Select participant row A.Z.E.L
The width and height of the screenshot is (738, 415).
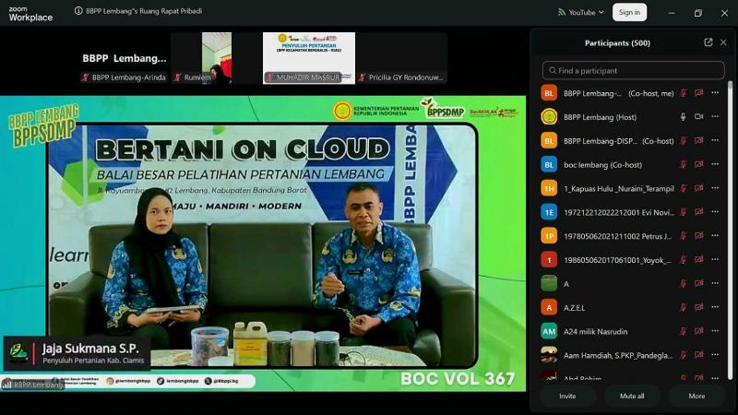(x=632, y=307)
